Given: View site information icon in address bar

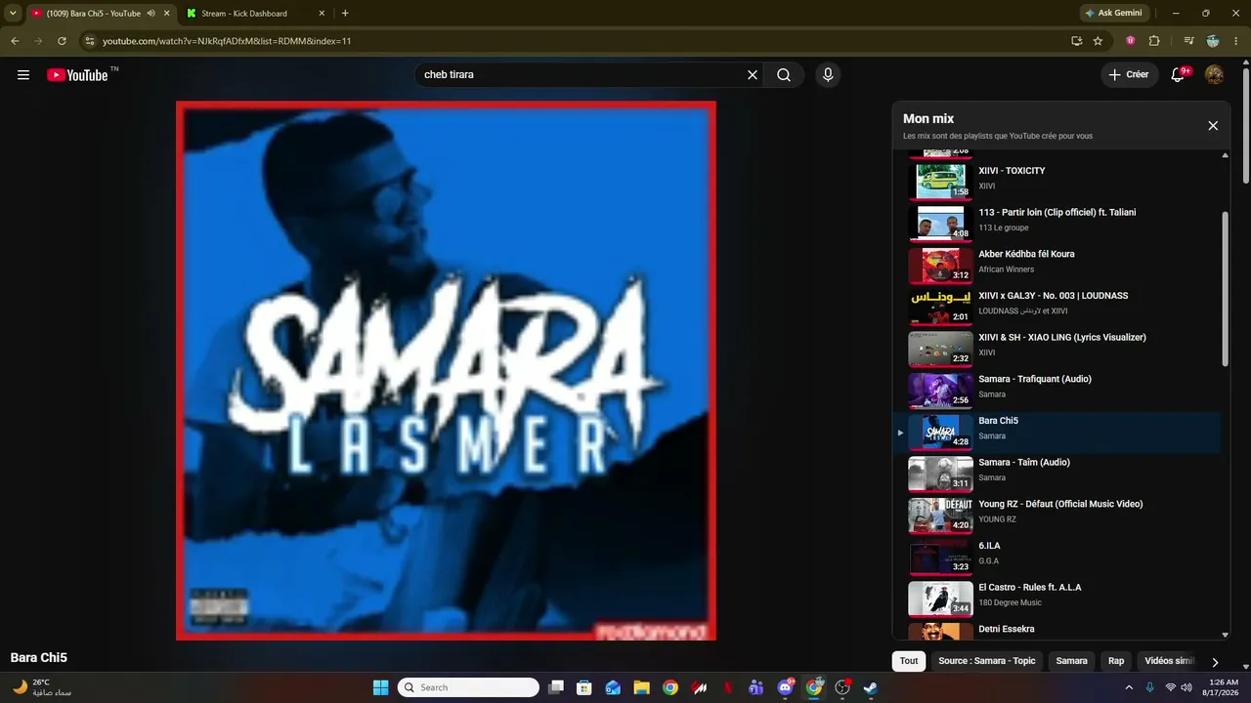Looking at the screenshot, I should pos(89,41).
